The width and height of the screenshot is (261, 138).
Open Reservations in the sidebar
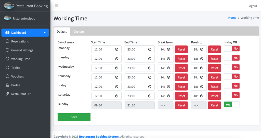point(20,41)
